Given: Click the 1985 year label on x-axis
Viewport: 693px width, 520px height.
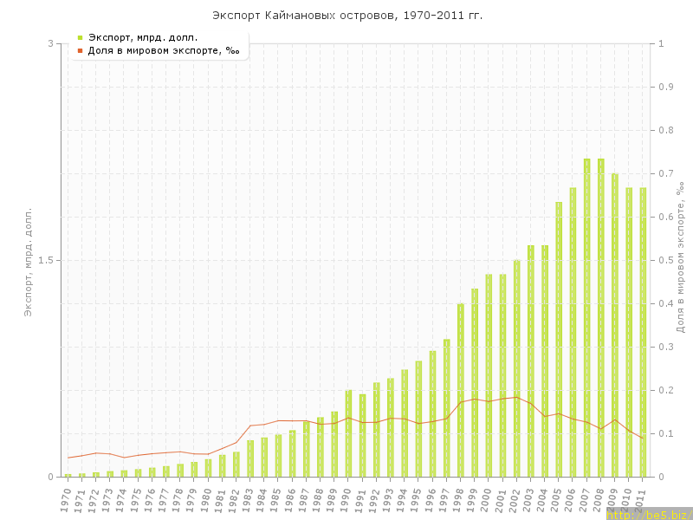Looking at the screenshot, I should point(276,500).
